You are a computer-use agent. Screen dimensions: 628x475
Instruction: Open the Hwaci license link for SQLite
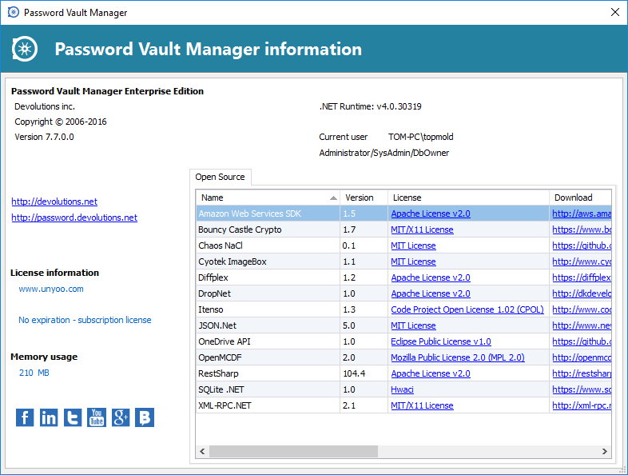403,389
